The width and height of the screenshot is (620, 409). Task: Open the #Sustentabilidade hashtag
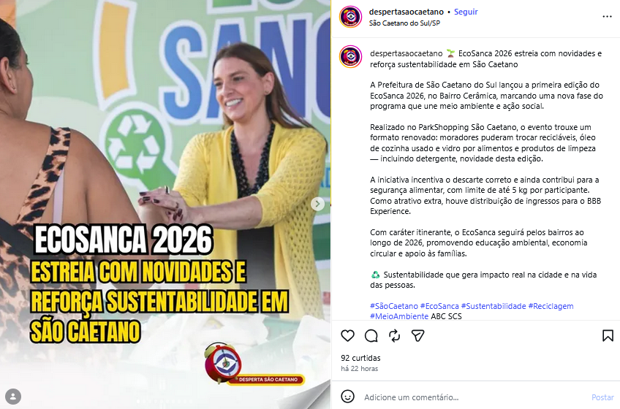point(494,306)
